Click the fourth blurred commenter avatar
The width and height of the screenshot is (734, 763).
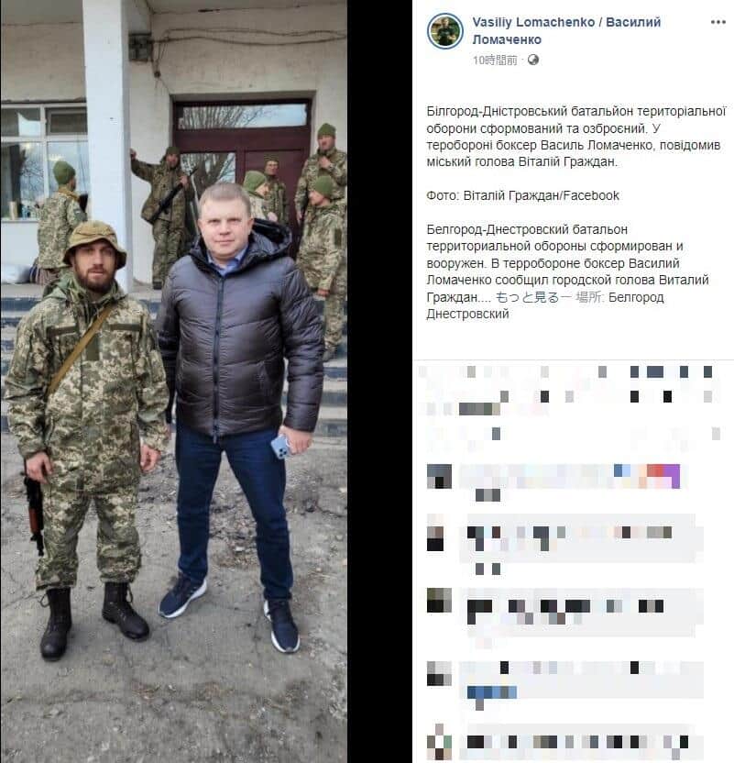[439, 674]
